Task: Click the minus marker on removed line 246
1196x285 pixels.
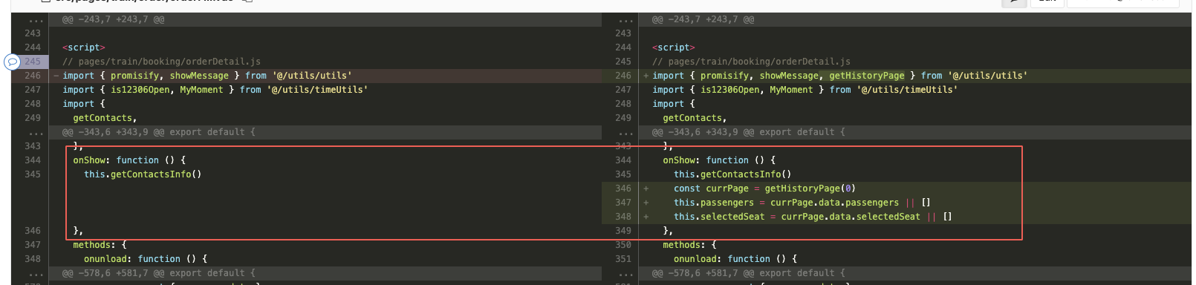Action: 56,76
